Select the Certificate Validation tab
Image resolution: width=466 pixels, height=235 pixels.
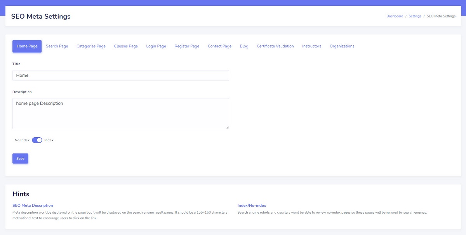click(275, 46)
